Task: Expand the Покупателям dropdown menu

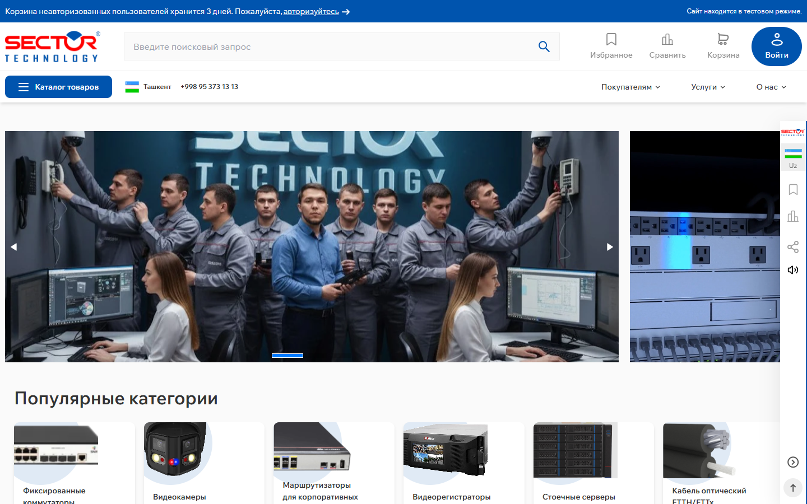Action: [x=630, y=87]
